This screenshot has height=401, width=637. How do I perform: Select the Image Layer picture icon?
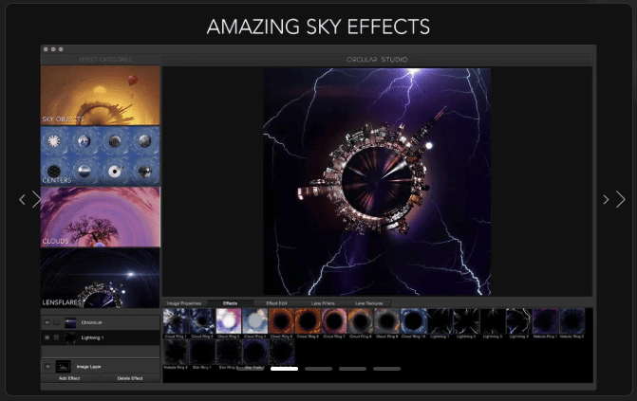(63, 367)
